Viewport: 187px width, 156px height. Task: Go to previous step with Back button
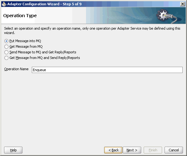coord(113,150)
